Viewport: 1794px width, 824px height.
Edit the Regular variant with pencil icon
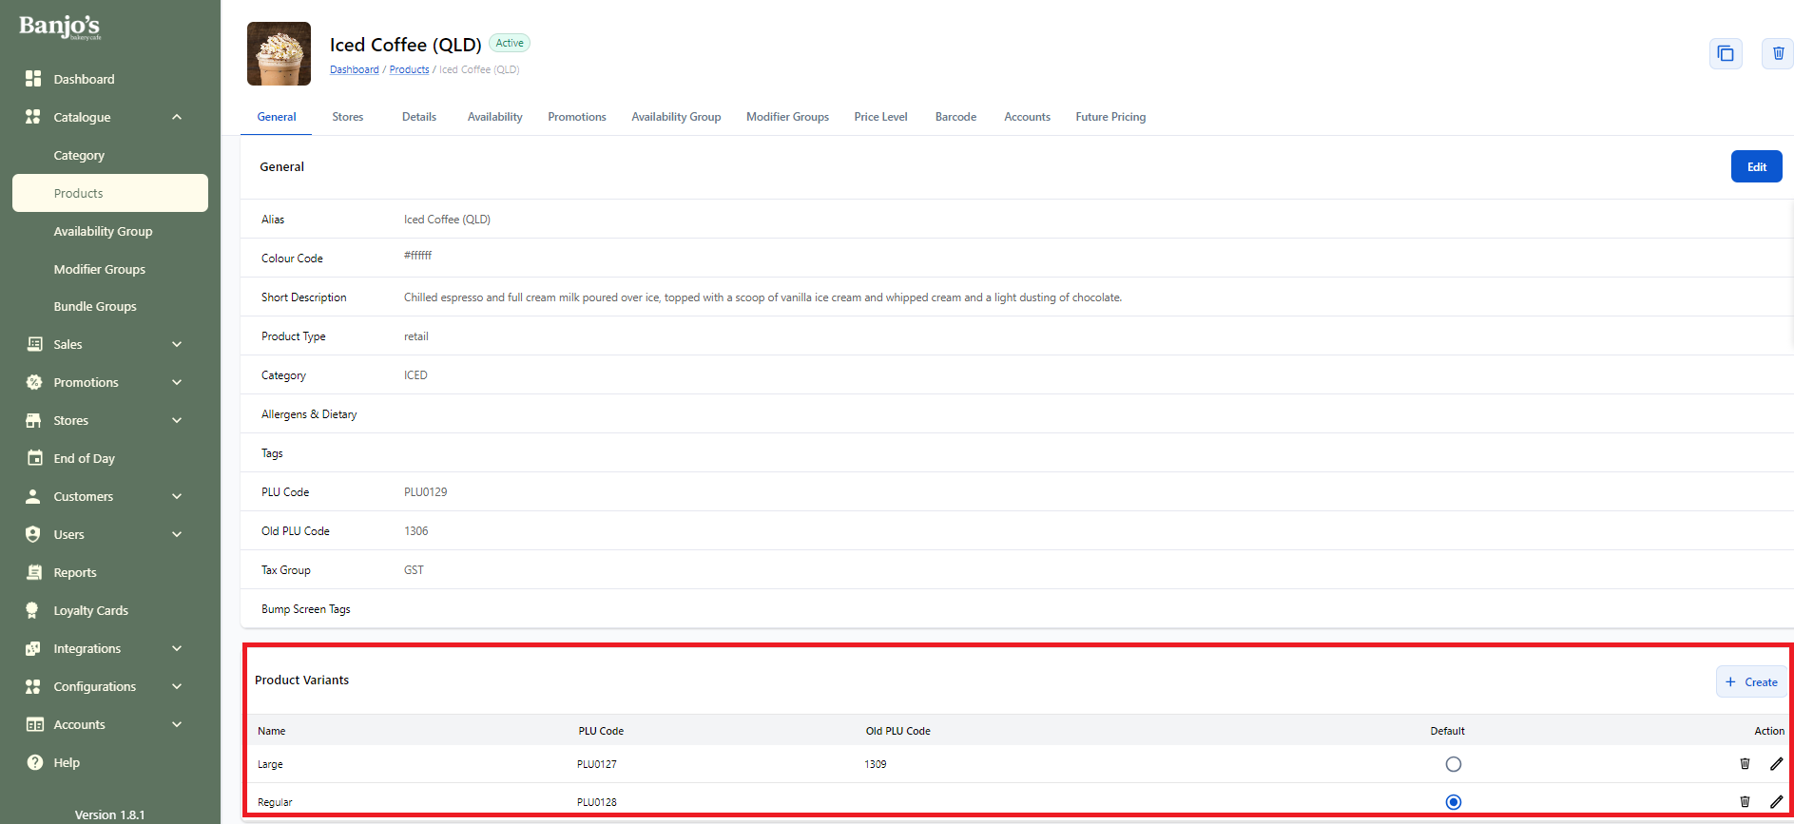[1776, 802]
